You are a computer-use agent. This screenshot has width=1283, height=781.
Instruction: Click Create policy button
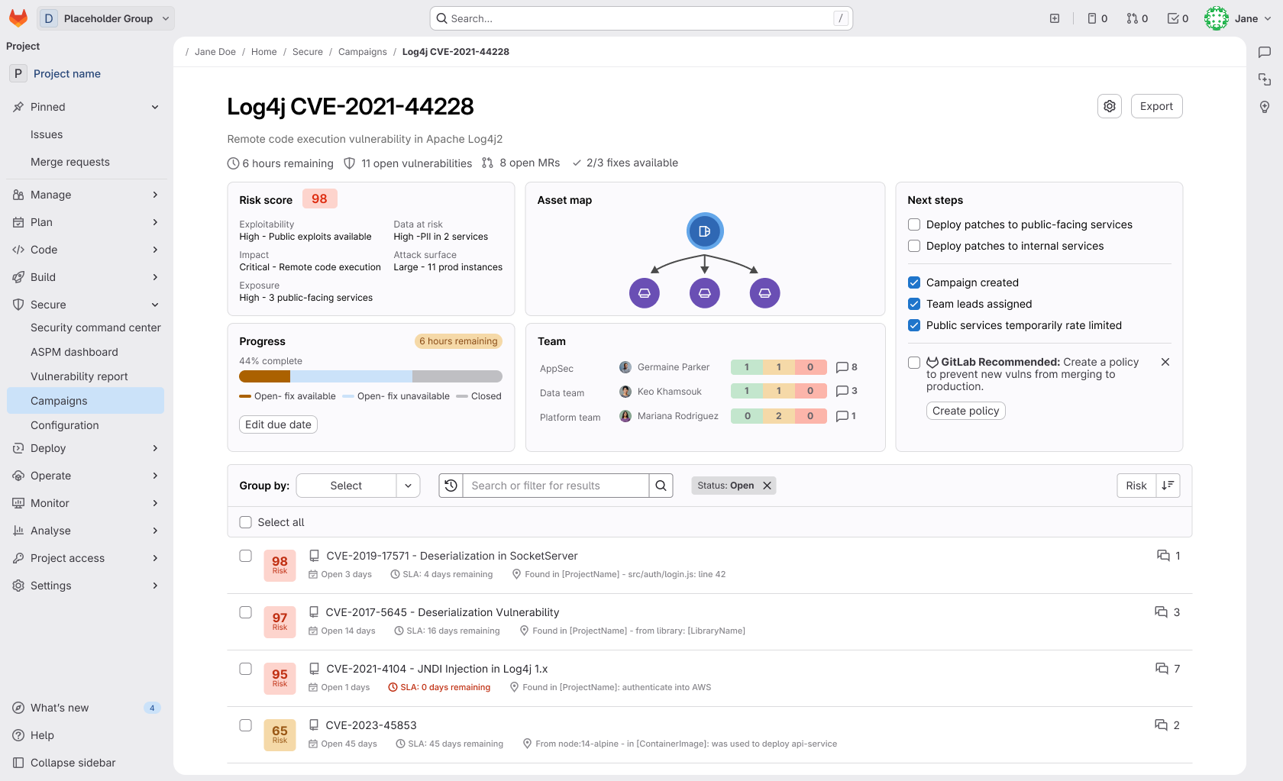pyautogui.click(x=965, y=411)
